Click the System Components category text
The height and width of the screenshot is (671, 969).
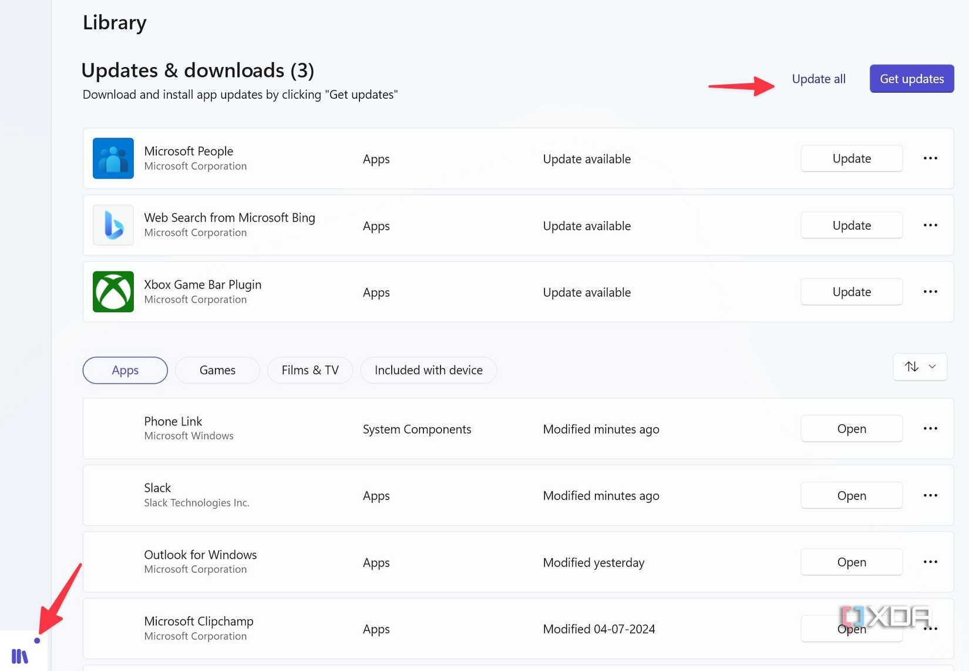[417, 430]
